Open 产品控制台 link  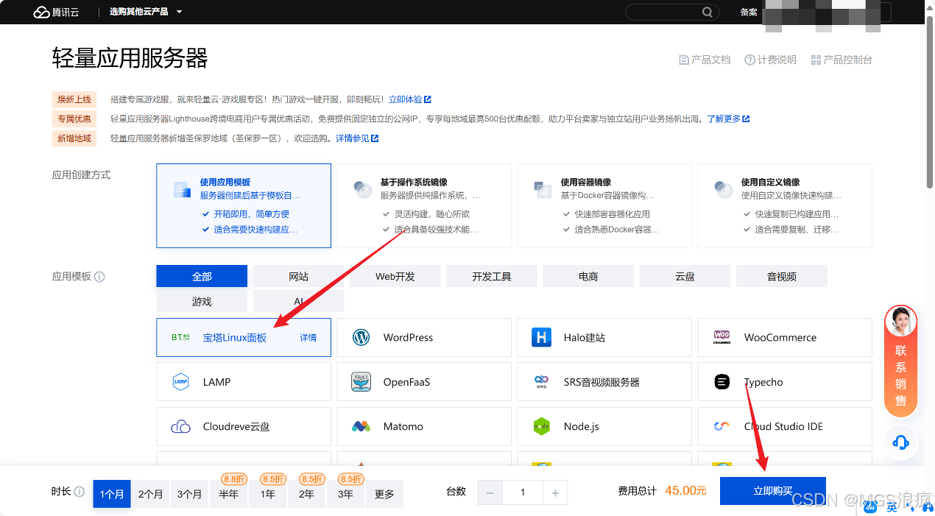click(x=841, y=60)
